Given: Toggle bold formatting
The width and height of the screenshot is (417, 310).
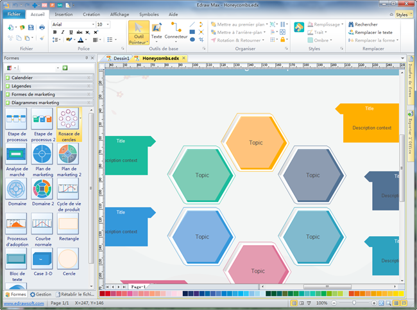Looking at the screenshot, I should pyautogui.click(x=55, y=32).
